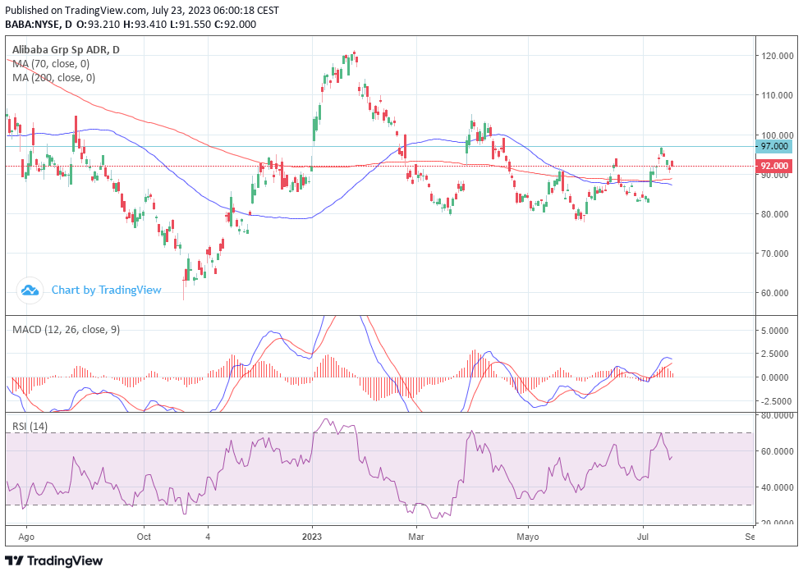Click the 'Ago' time axis label

[26, 537]
